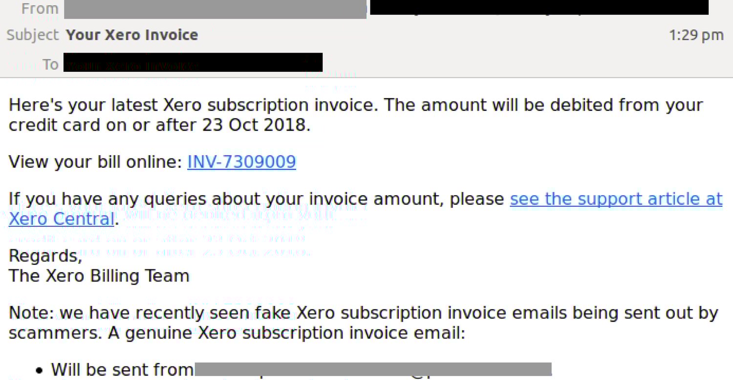Open the INV-7309009 invoice link

[x=241, y=161]
